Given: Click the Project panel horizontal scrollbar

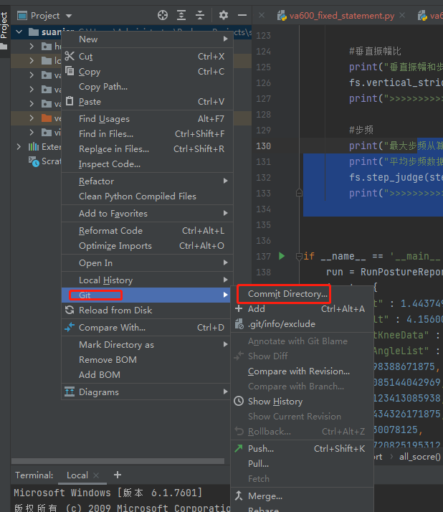Looking at the screenshot, I should pos(118,461).
